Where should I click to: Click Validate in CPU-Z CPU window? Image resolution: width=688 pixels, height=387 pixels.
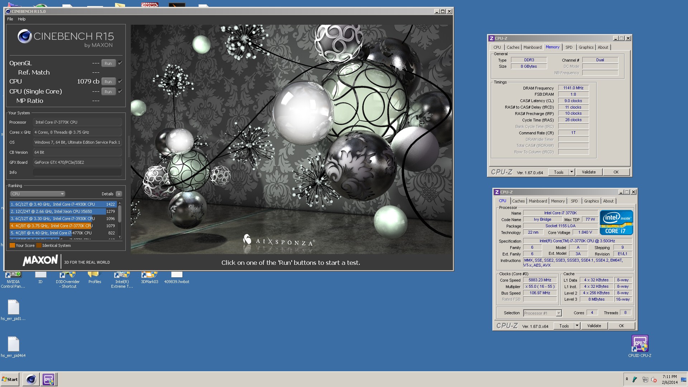pos(594,326)
